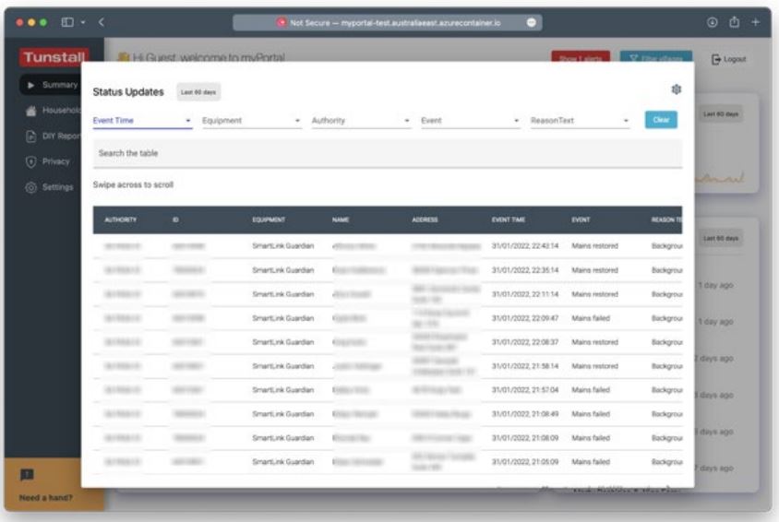779x522 pixels.
Task: Click Need a hand? help link
Action: [46, 498]
